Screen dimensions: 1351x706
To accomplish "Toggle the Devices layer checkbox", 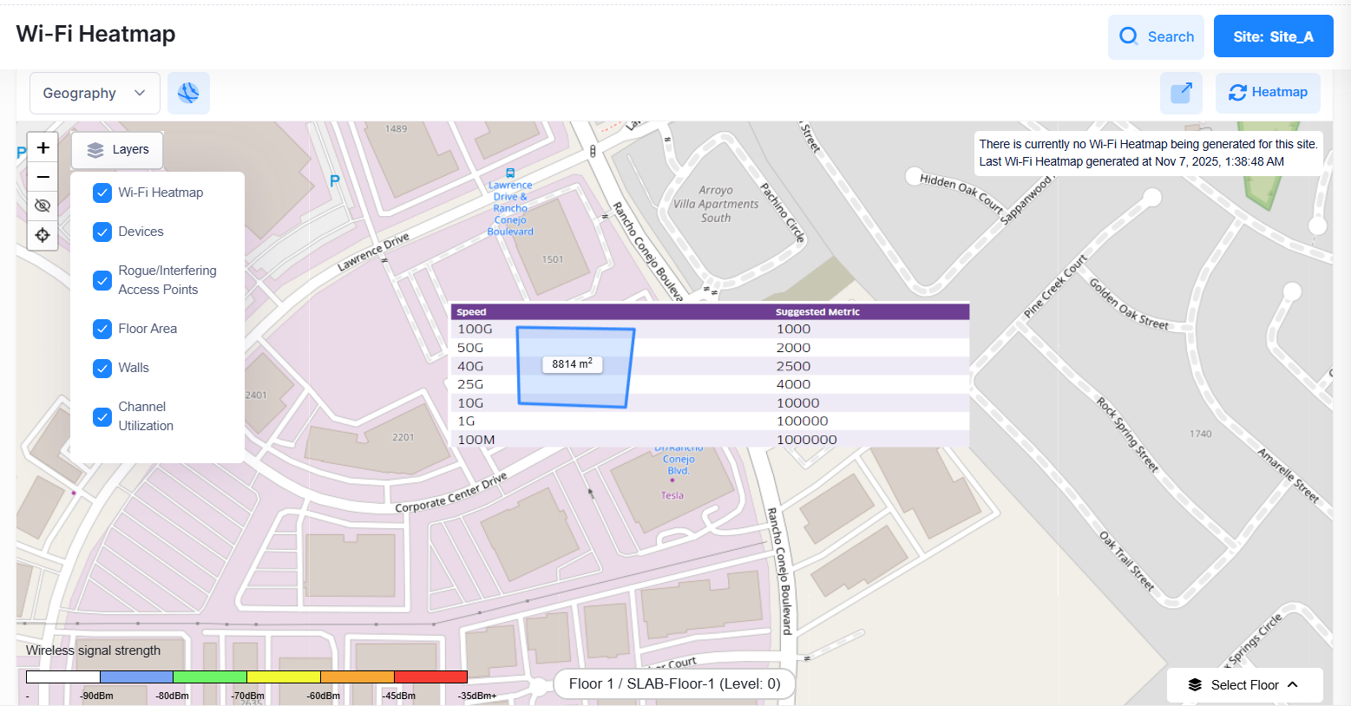I will pyautogui.click(x=102, y=232).
